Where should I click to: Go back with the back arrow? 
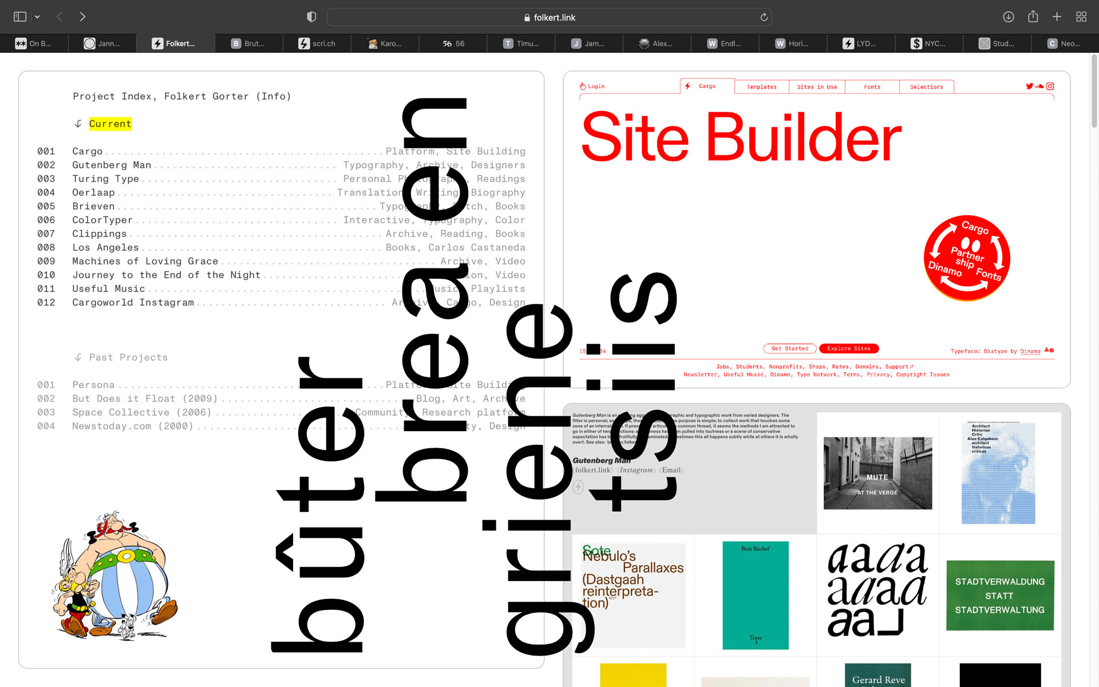point(60,17)
